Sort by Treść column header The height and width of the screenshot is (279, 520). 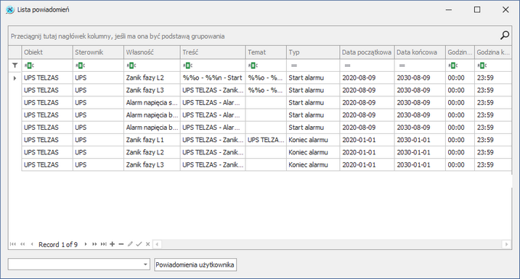[x=213, y=52]
